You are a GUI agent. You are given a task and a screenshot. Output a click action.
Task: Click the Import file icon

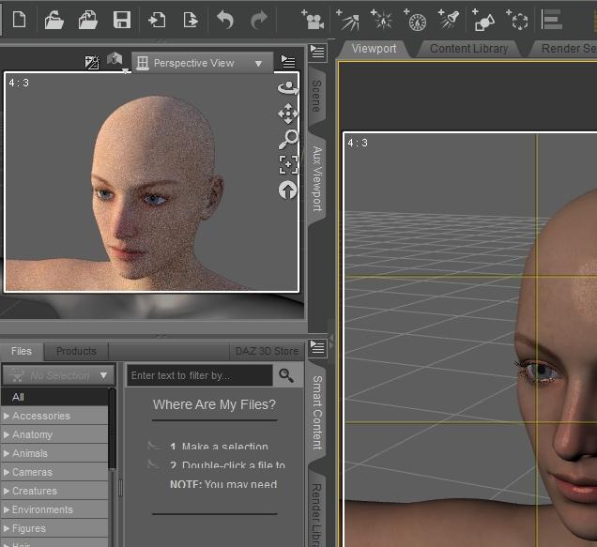(157, 20)
